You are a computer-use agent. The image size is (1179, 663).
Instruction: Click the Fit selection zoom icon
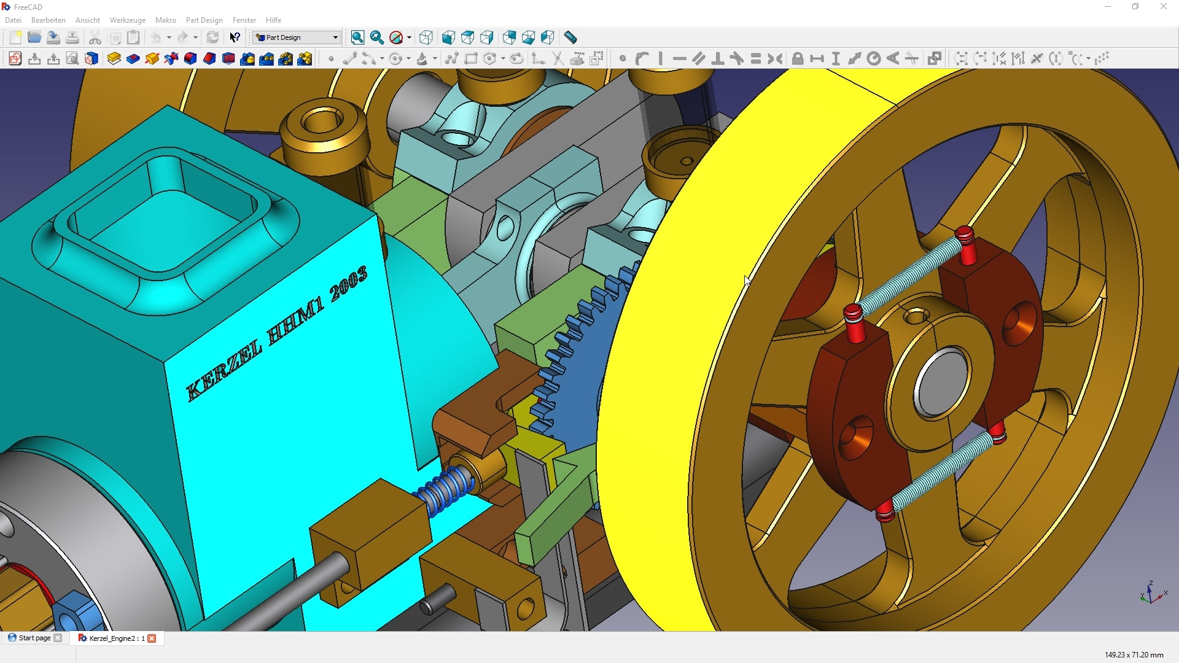coord(376,37)
